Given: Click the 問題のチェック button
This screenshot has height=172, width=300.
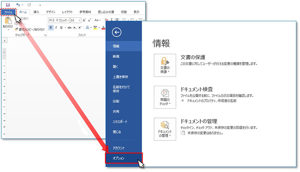Looking at the screenshot, I should [165, 97].
